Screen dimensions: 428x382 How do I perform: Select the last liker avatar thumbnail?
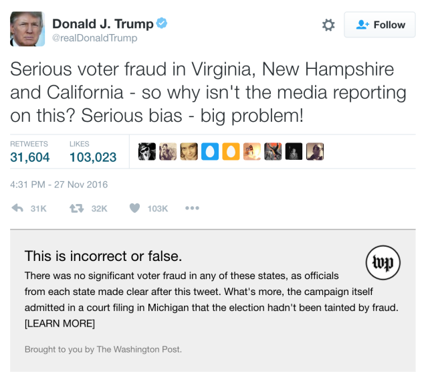click(315, 152)
